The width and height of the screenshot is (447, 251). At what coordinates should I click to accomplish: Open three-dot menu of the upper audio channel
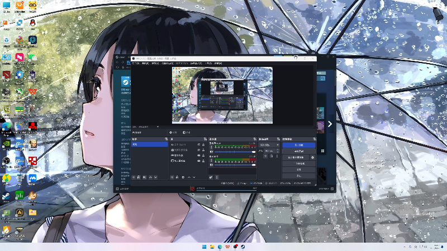click(x=211, y=147)
